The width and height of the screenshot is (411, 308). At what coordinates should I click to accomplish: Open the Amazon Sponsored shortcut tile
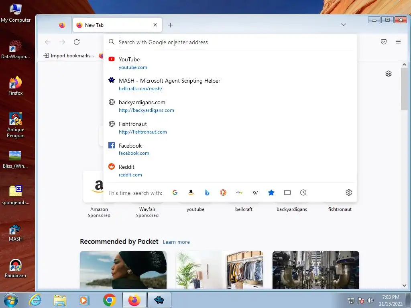[x=99, y=195]
